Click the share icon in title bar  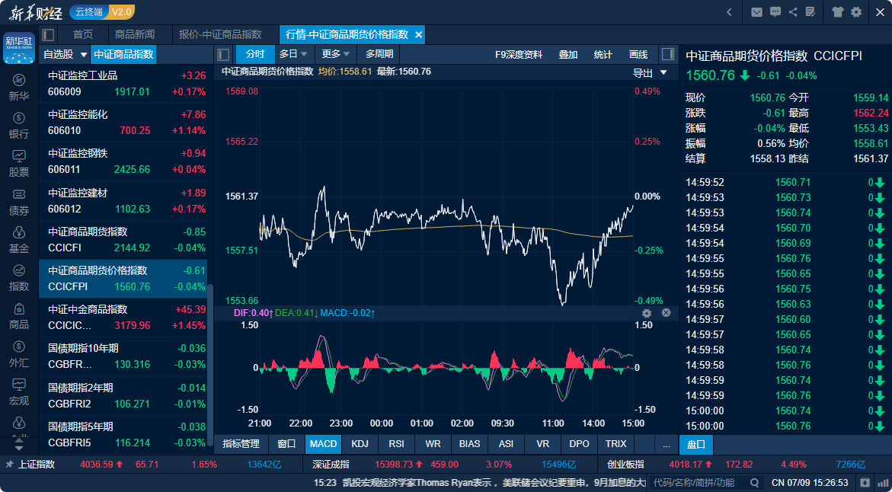(793, 12)
